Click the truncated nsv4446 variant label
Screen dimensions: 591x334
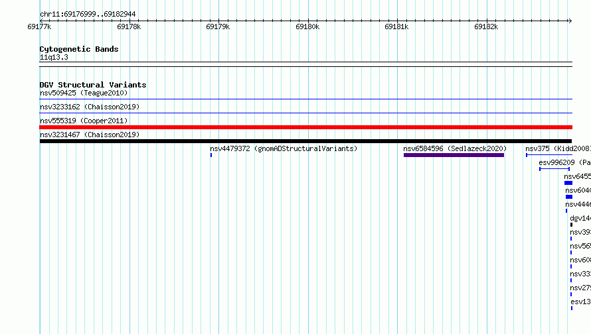point(578,204)
